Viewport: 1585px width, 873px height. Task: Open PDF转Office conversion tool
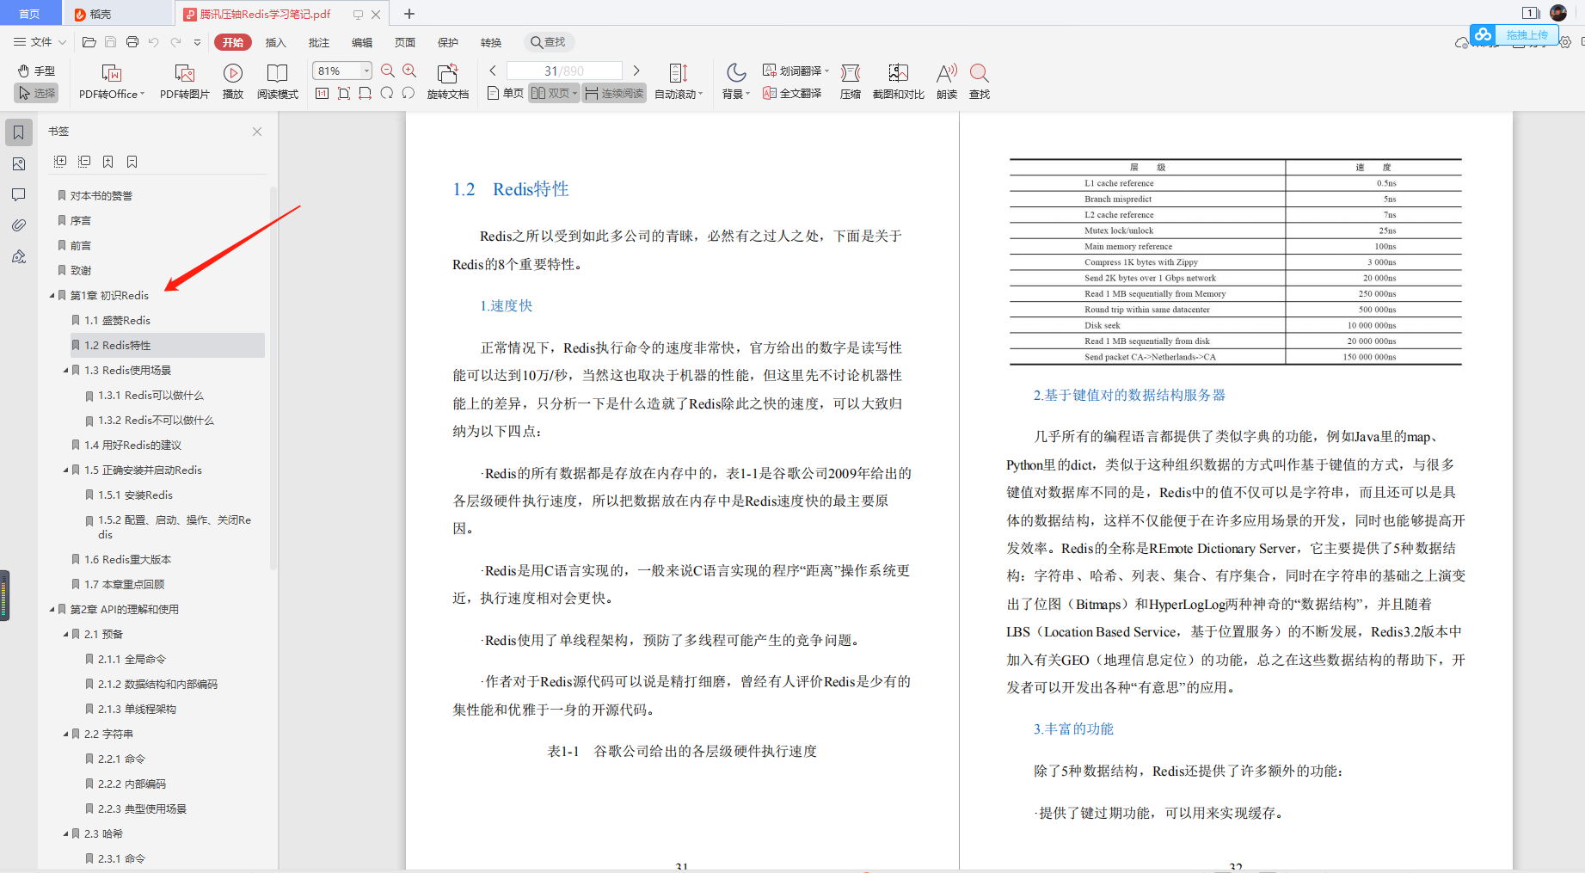pyautogui.click(x=112, y=82)
